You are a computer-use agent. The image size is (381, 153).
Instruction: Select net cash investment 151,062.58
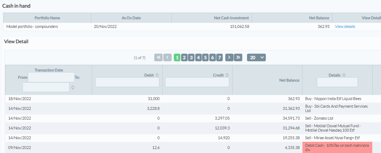[x=239, y=27]
